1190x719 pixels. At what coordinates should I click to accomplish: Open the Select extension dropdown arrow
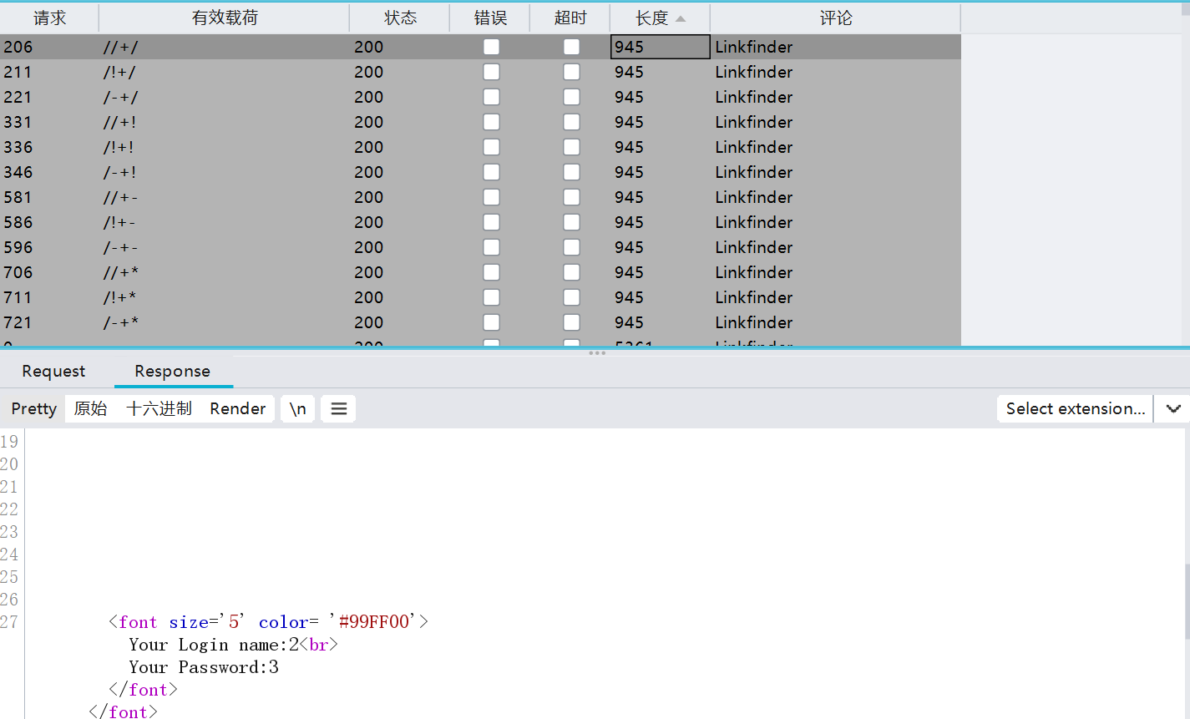(x=1173, y=408)
